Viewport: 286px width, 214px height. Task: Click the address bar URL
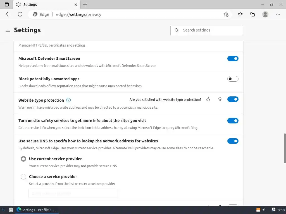pyautogui.click(x=78, y=14)
